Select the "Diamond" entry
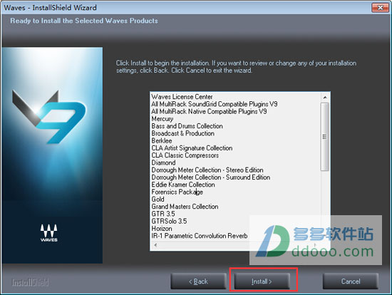Viewport: 392px width, 295px height. click(163, 162)
